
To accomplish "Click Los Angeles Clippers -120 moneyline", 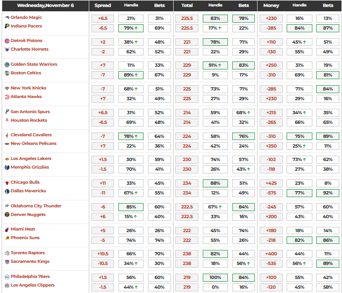I will 271,287.
